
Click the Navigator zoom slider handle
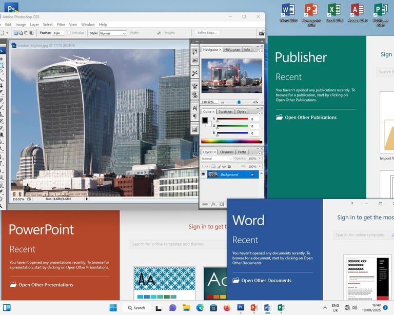(239, 102)
